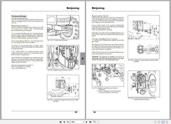Screen dimensions: 171x124
Task: Go to the previous page
Action: click(x=64, y=122)
